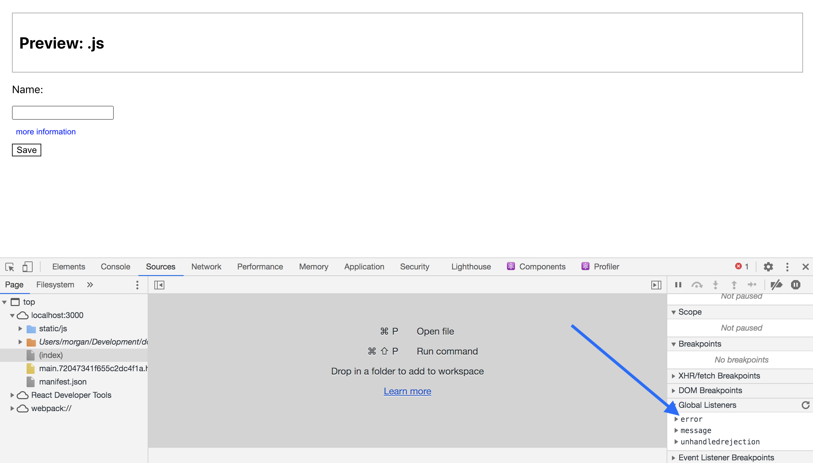Click the more information link

(x=46, y=131)
